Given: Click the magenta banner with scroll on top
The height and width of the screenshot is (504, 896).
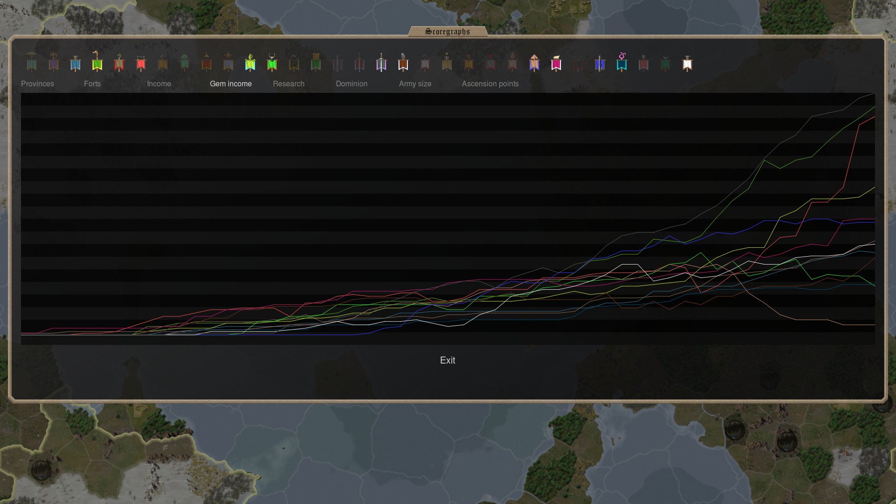Looking at the screenshot, I should point(556,63).
